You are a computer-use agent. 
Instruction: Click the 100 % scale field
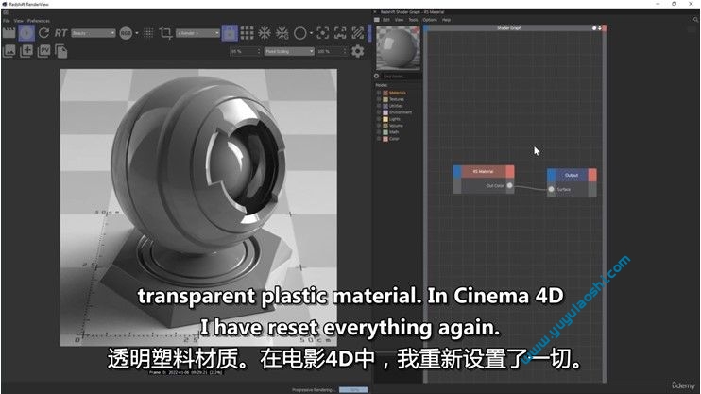click(x=330, y=51)
